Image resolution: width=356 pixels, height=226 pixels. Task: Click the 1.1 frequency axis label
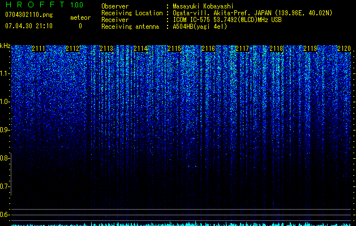[x=5, y=73]
